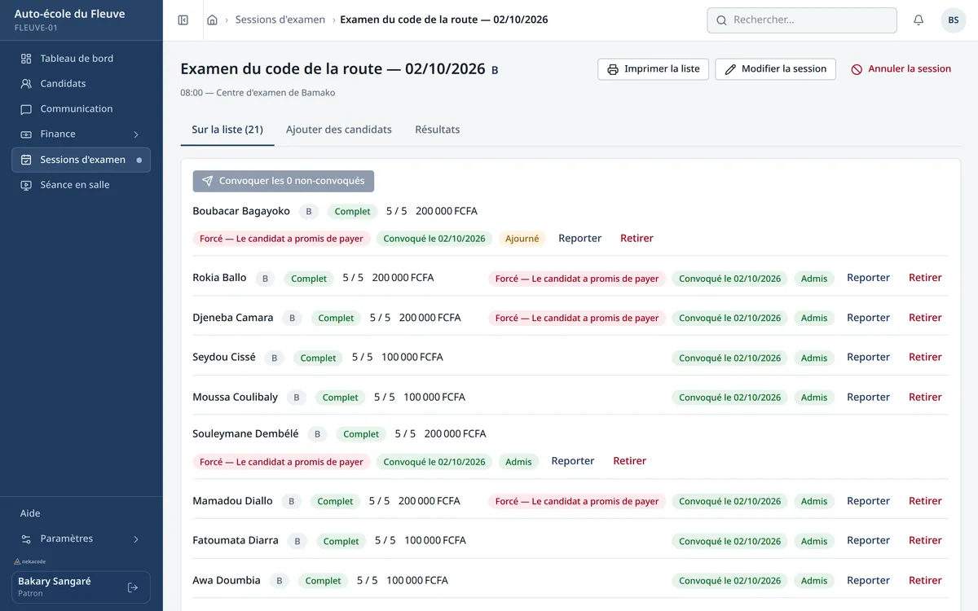The image size is (978, 611).
Task: Click Admis badge for Awa Doumbia
Action: (814, 581)
